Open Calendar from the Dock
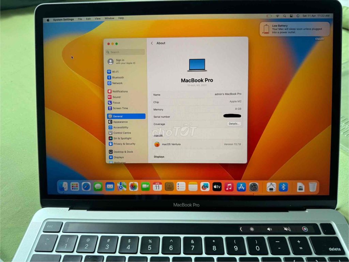The width and height of the screenshot is (349, 262). (x=157, y=187)
